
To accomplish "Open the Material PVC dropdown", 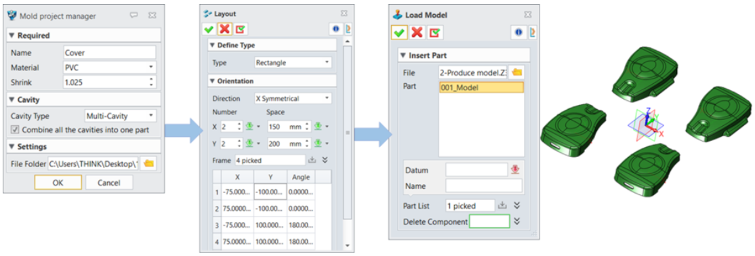I will pos(152,67).
